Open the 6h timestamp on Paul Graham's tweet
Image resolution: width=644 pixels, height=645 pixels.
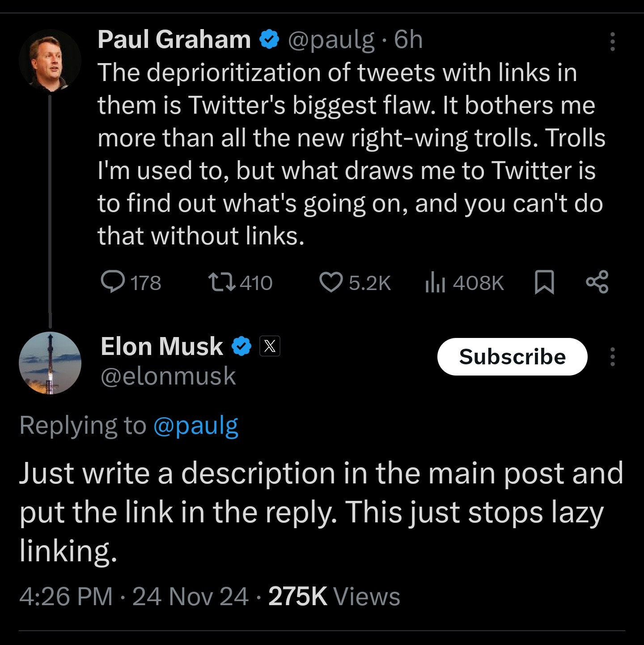408,39
